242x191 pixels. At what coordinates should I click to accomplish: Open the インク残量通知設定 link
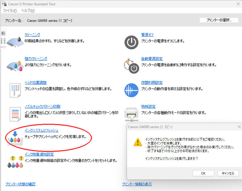[39, 154]
